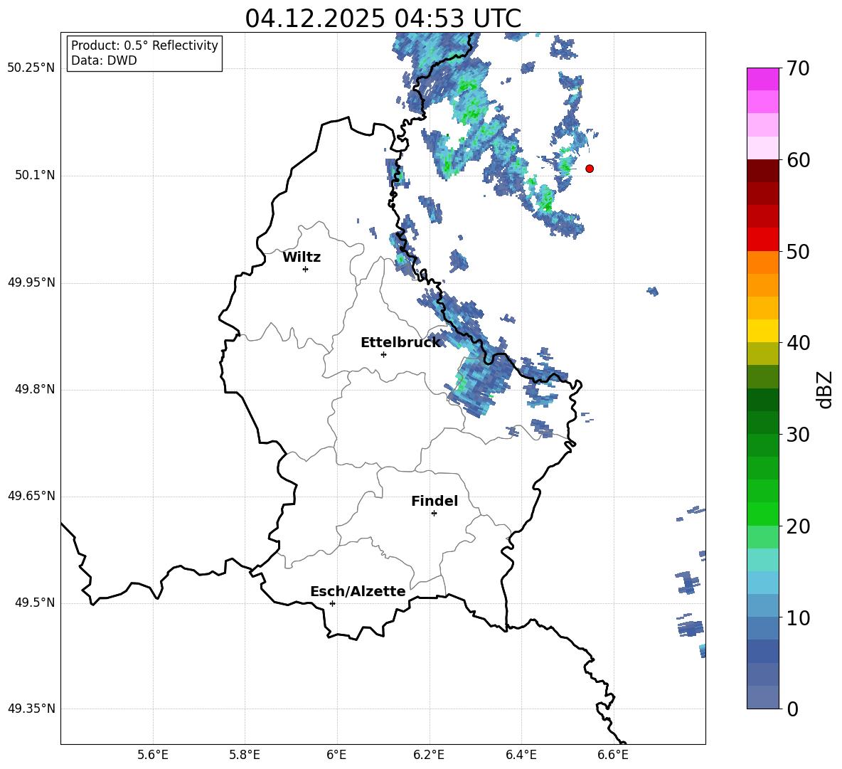Viewport: 842px width, 769px height.
Task: Click the 6.6°E longitude label
Action: (613, 755)
